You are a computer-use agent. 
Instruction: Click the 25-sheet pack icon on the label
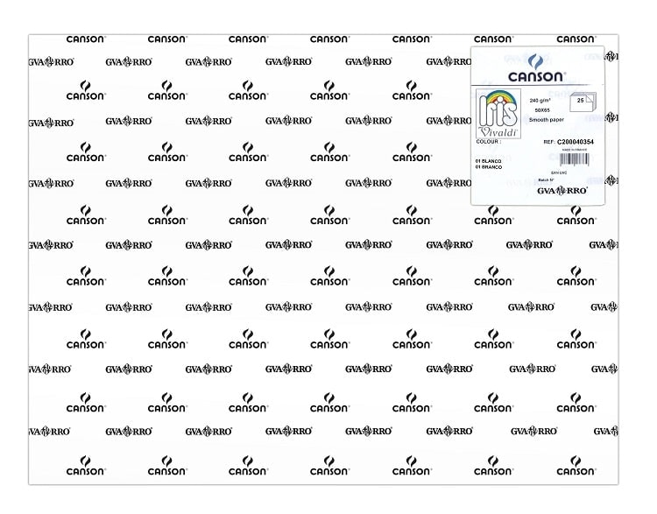point(583,102)
